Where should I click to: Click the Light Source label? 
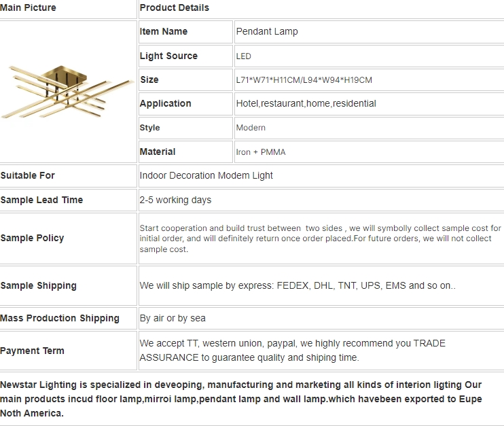coord(168,56)
